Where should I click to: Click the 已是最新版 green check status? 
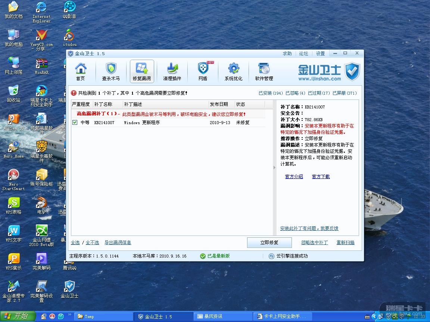(215, 256)
